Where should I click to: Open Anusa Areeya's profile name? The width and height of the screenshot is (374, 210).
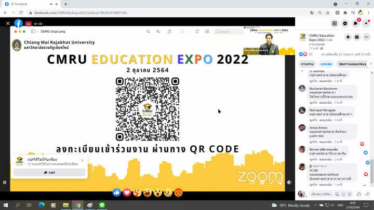318,128
